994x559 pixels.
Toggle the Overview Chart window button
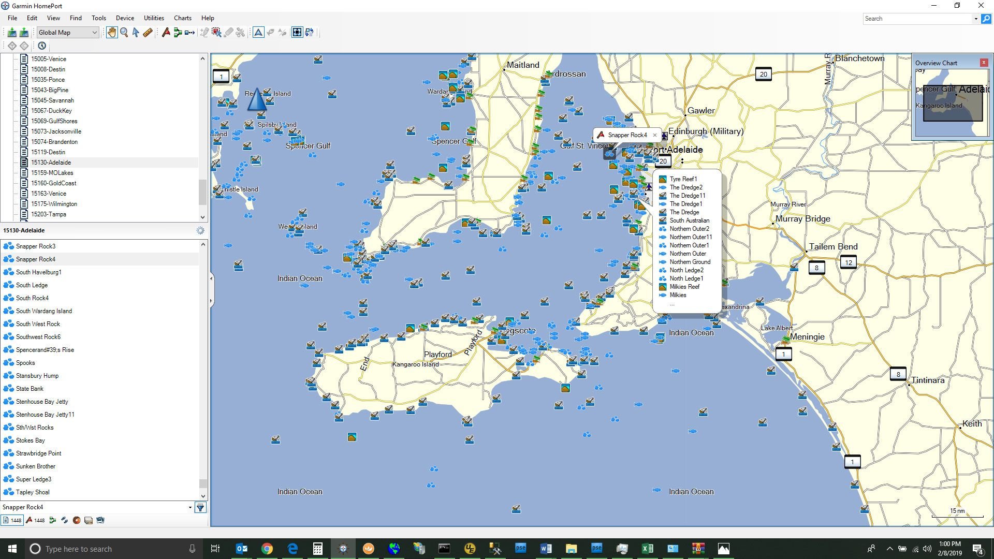(297, 33)
